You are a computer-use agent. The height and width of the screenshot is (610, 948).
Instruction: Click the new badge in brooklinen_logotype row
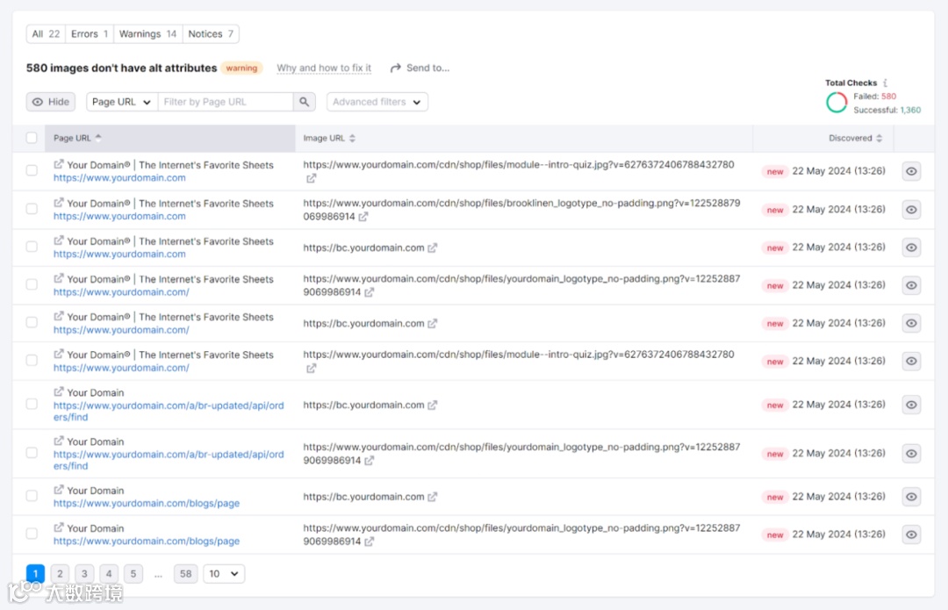tap(775, 210)
